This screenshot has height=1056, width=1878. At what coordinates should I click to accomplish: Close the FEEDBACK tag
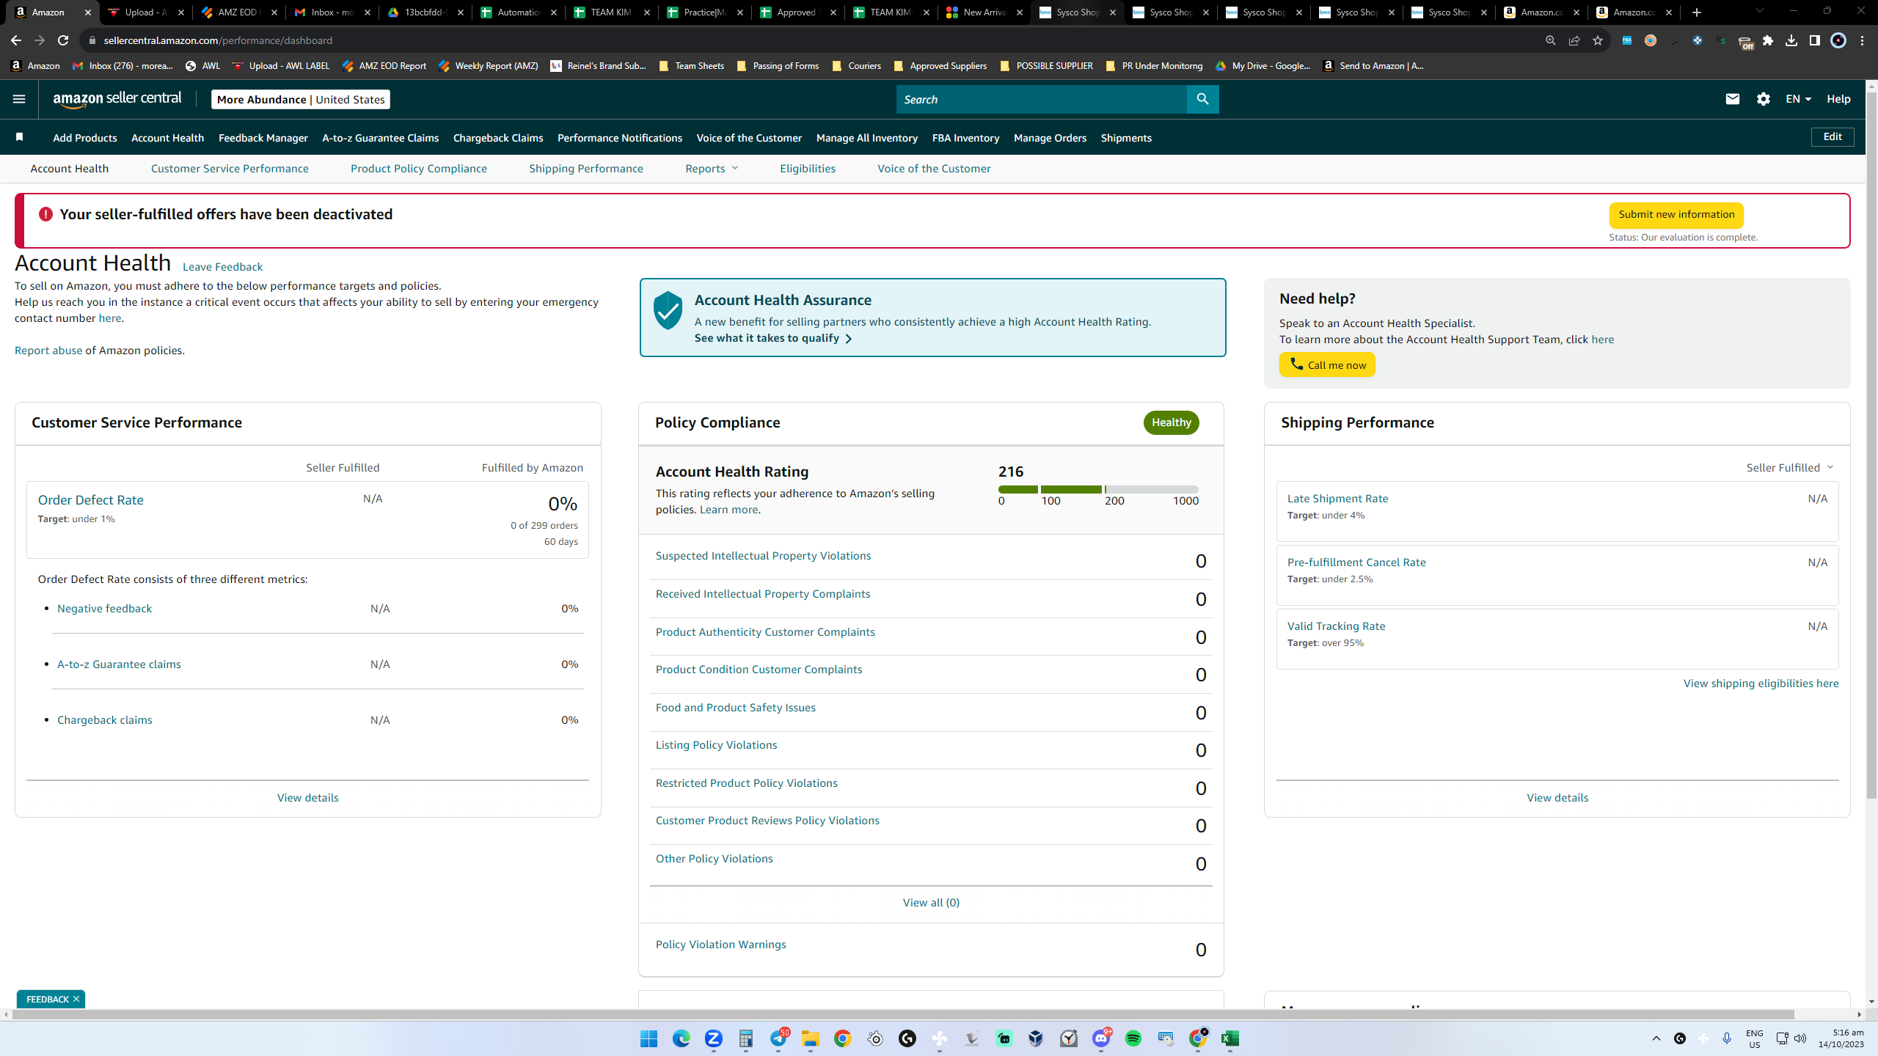click(76, 999)
